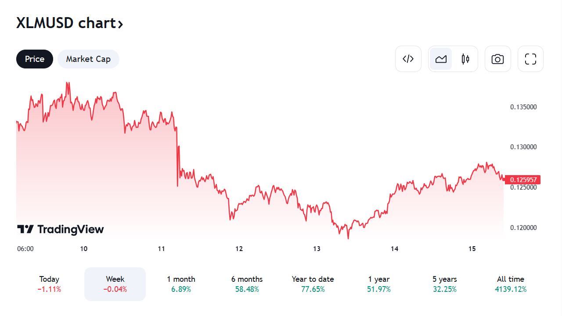Image resolution: width=562 pixels, height=316 pixels.
Task: Click the TradingView logo
Action: (61, 229)
